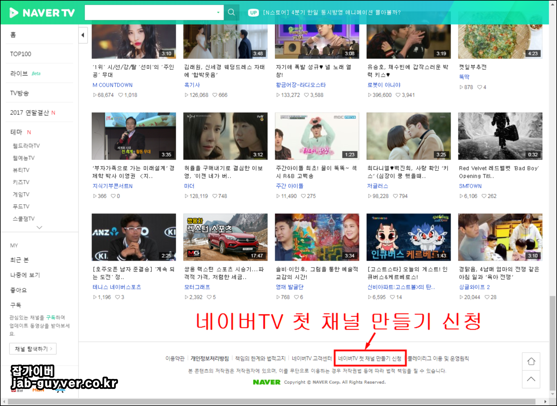This screenshot has width=557, height=406.
Task: Play the Red Velvet Bad Boy thumbnail
Action: coord(500,136)
